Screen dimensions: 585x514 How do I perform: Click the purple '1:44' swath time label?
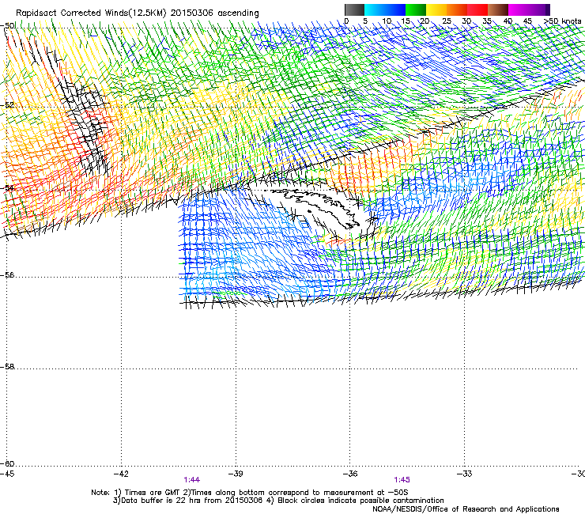[x=192, y=480]
